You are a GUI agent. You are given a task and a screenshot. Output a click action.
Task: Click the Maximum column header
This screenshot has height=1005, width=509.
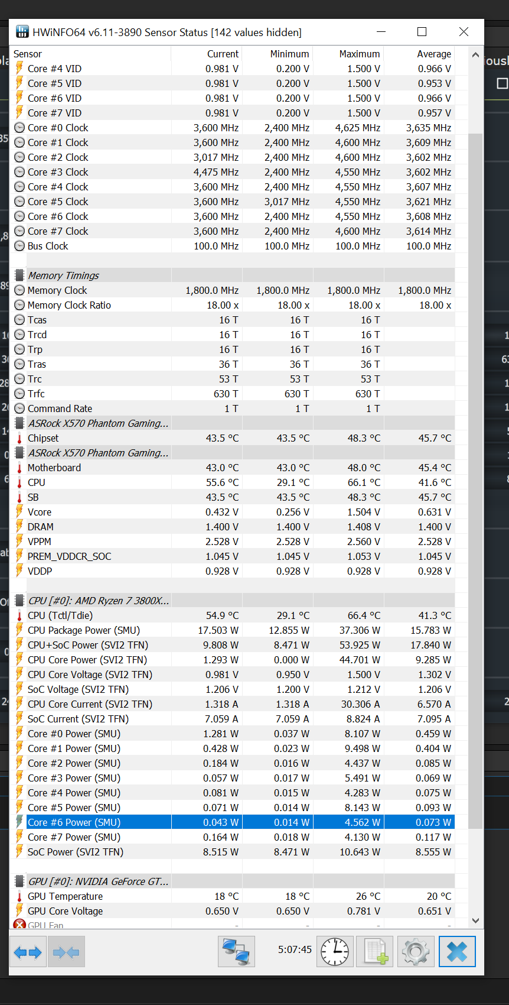(348, 54)
